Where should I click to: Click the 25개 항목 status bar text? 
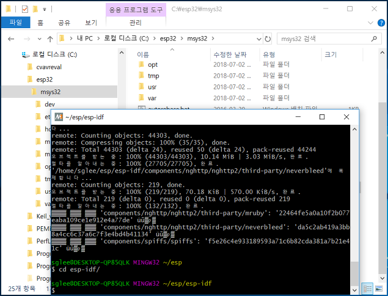(22, 289)
